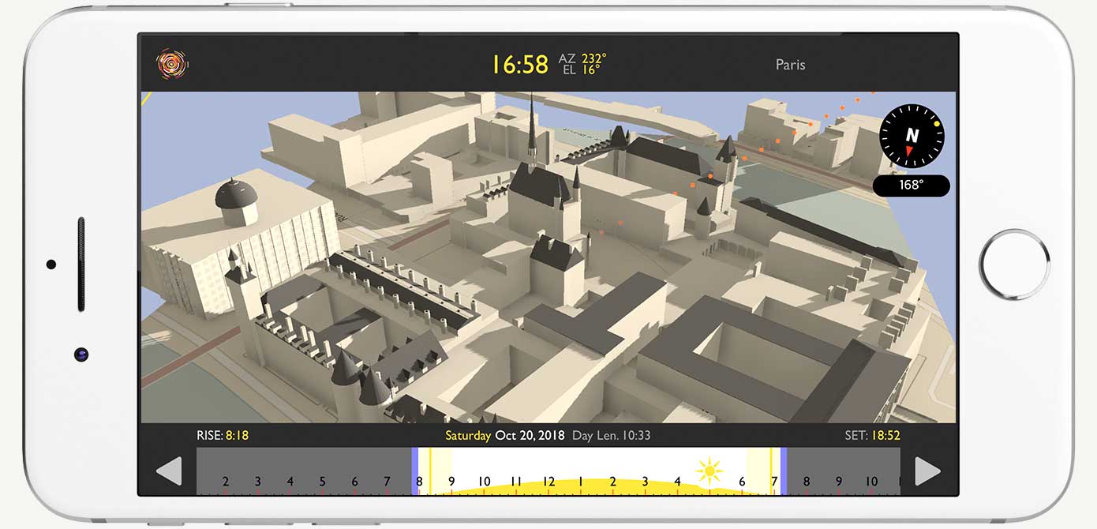This screenshot has width=1097, height=529.
Task: Tap the Day Len. 10:33 label
Action: (x=611, y=436)
